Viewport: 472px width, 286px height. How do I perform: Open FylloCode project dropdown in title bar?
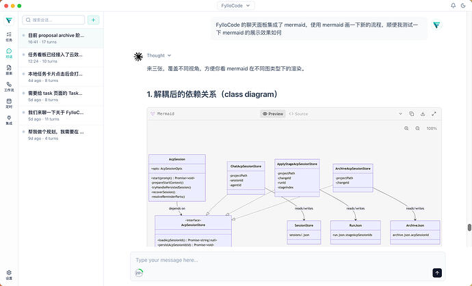click(236, 5)
